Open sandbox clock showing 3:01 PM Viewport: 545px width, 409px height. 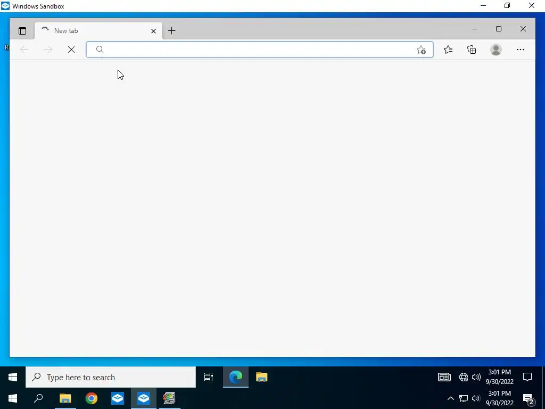coord(499,377)
